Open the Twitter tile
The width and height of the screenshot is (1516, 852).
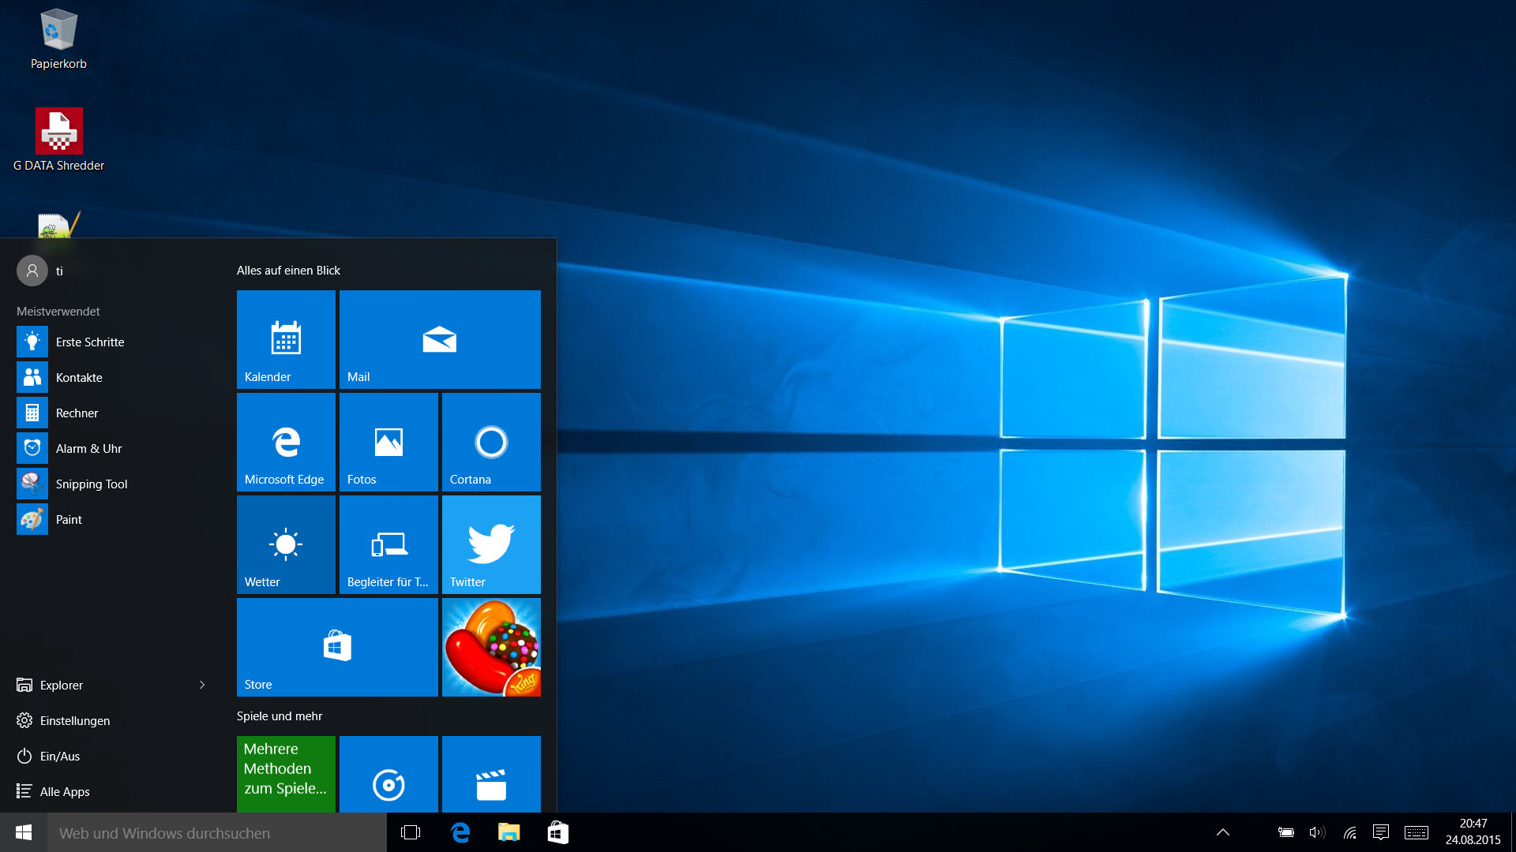pos(491,544)
